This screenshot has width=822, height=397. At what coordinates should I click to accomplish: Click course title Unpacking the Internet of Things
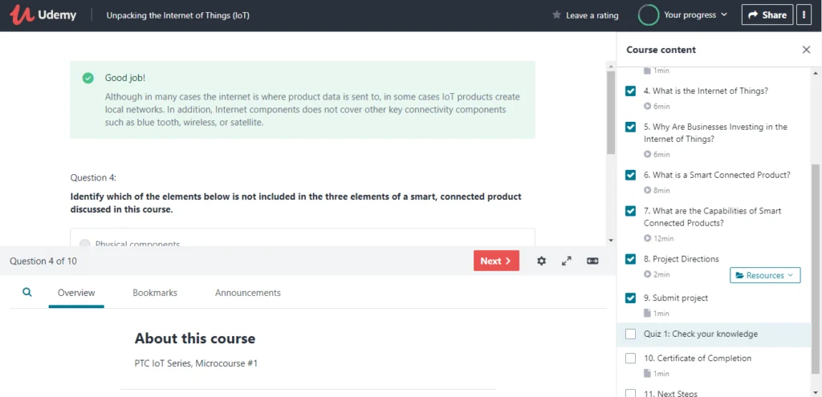coord(177,15)
